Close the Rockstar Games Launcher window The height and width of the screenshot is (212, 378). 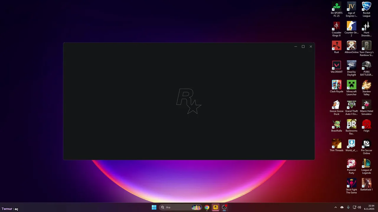[x=311, y=47]
